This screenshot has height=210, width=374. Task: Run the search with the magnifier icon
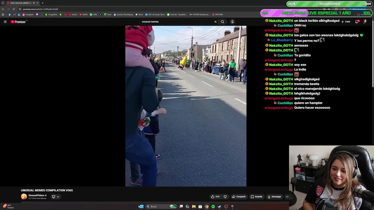pos(222,22)
